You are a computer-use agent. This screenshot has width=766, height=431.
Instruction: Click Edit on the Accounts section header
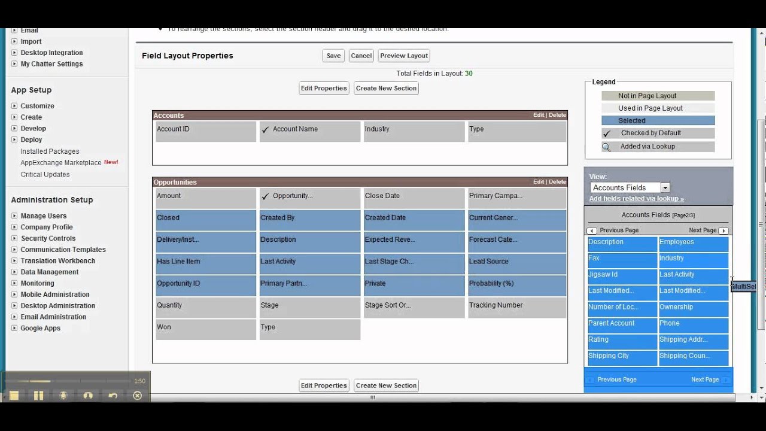click(539, 115)
